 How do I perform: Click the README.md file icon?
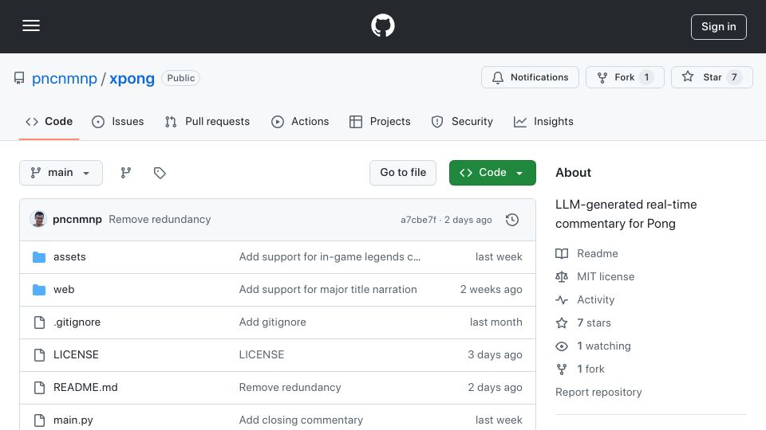click(39, 388)
